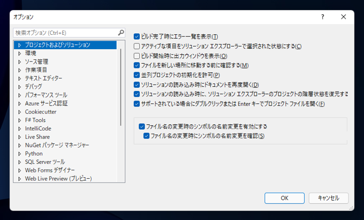Select Live Share in the options tree
The image size is (364, 220).
(37, 136)
